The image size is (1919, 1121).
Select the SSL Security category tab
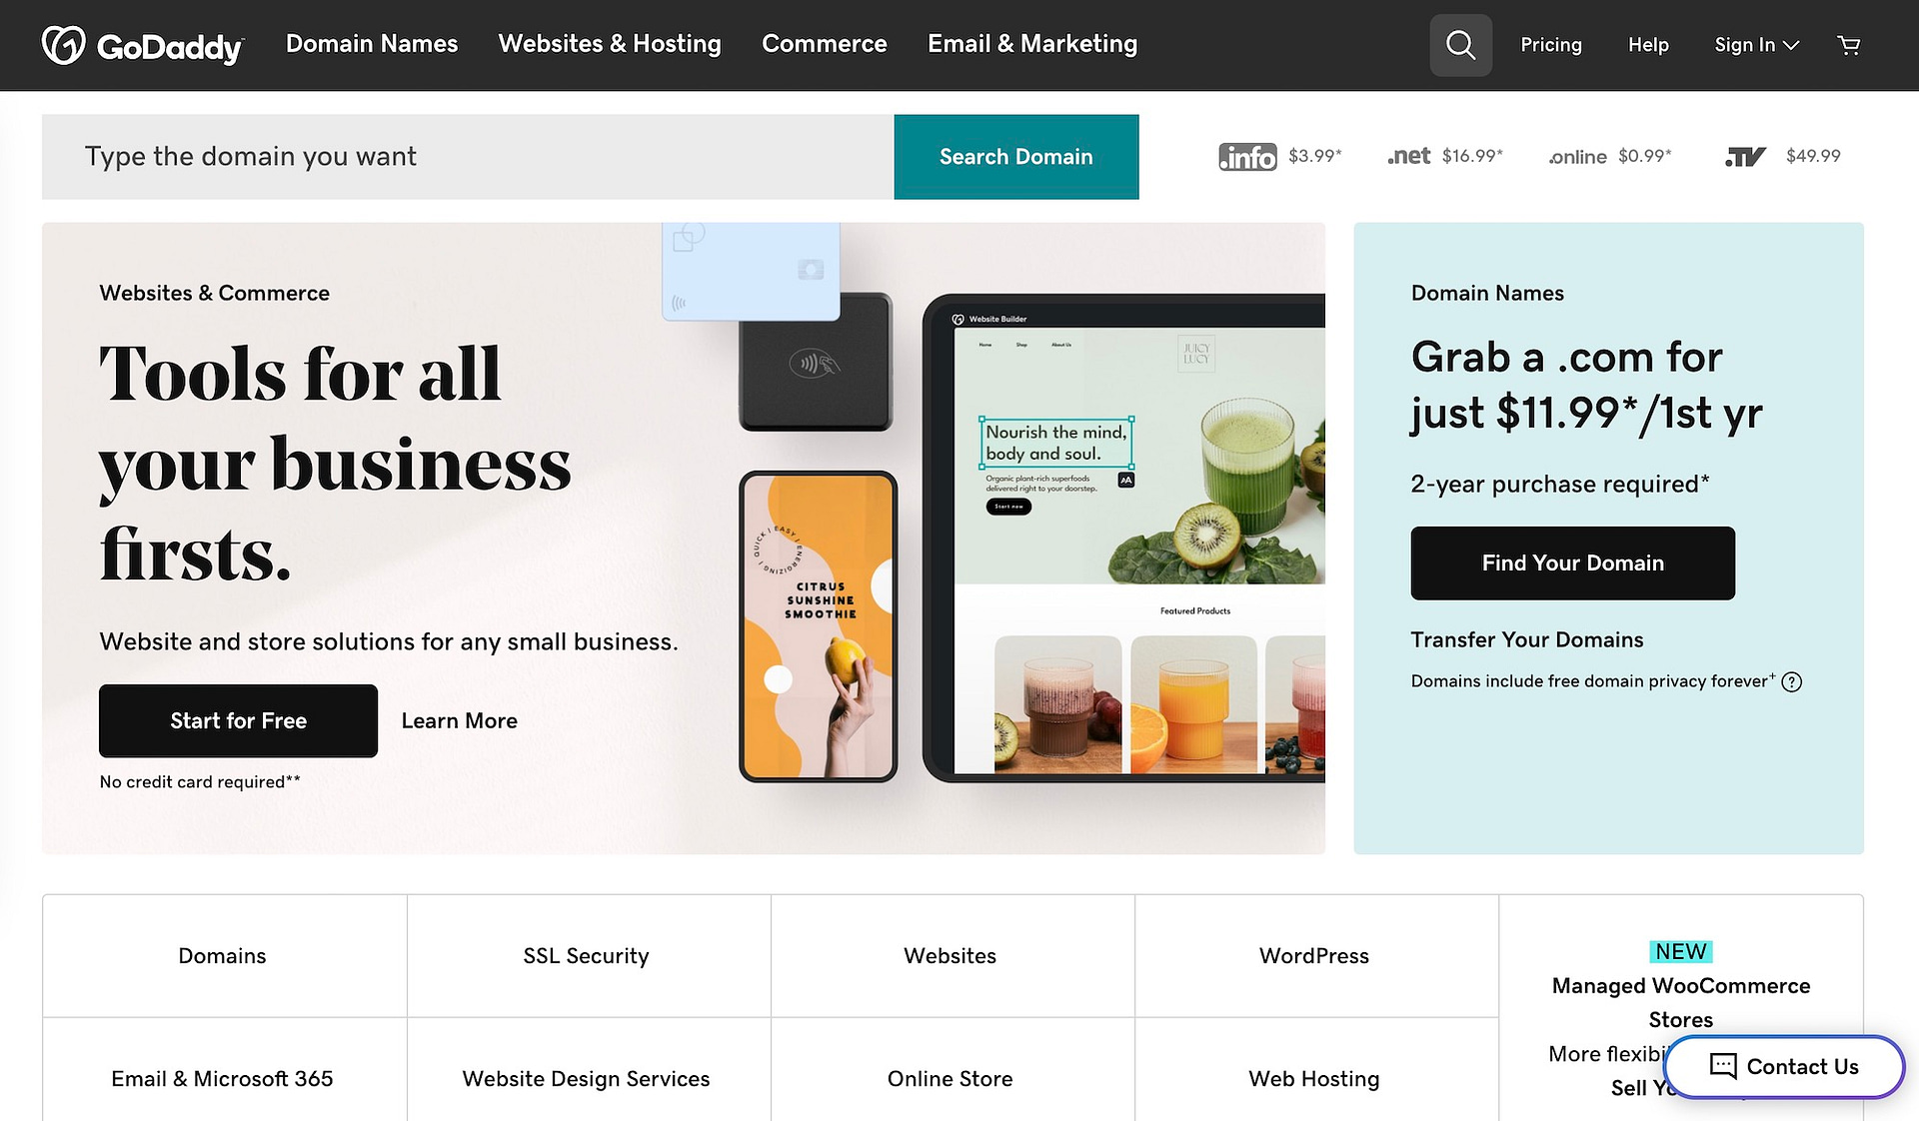pyautogui.click(x=586, y=955)
